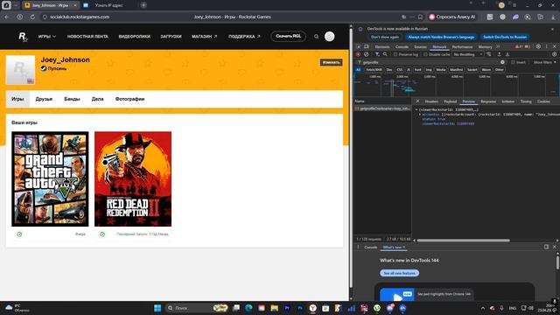The width and height of the screenshot is (560, 315).
Task: Click the vertical scrollbar of the What's new drawer
Action: click(557, 262)
